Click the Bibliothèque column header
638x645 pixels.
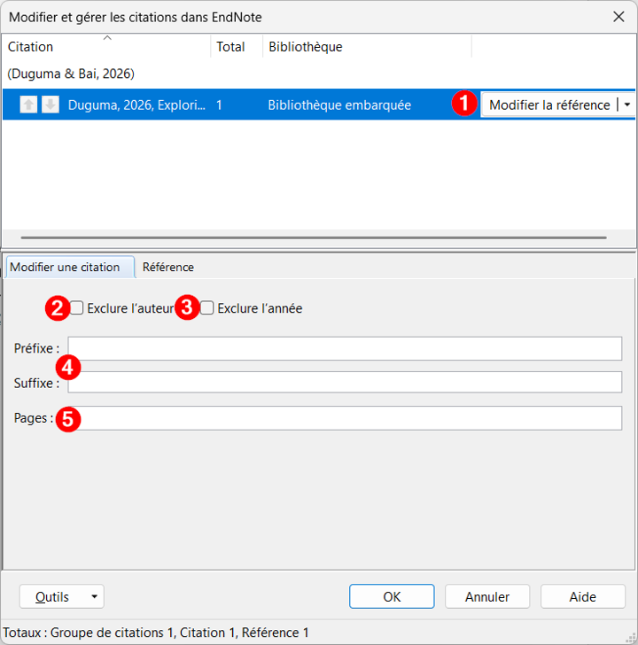(x=367, y=46)
